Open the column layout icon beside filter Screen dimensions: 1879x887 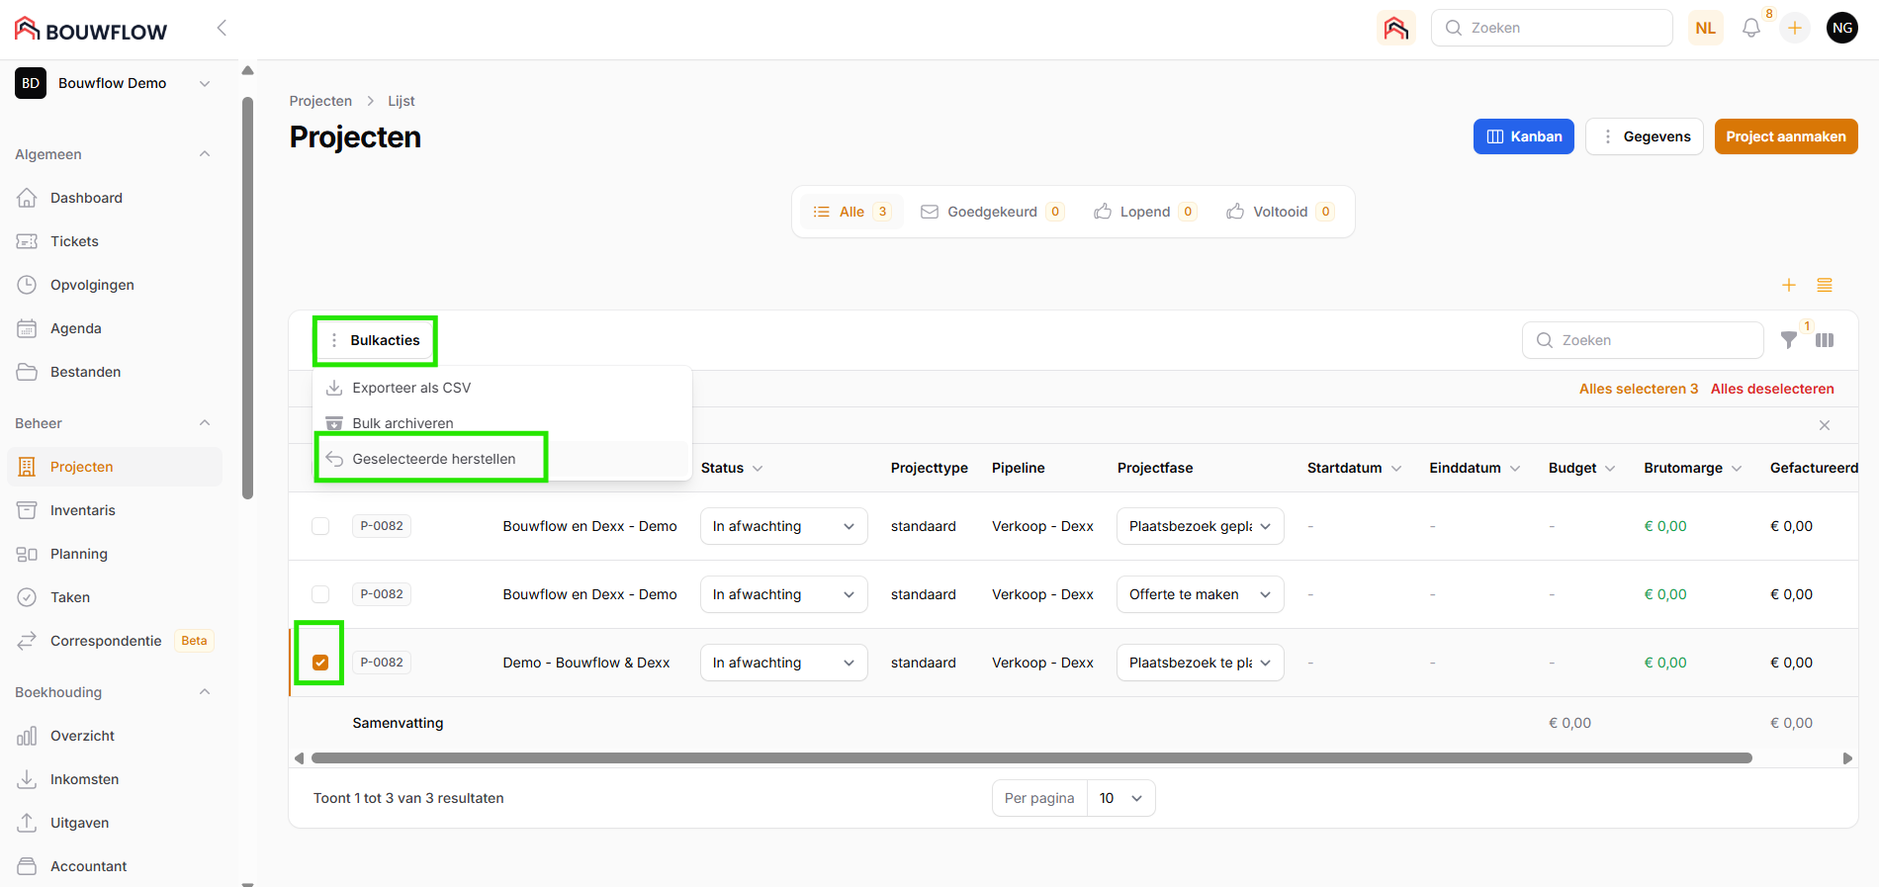[1825, 340]
